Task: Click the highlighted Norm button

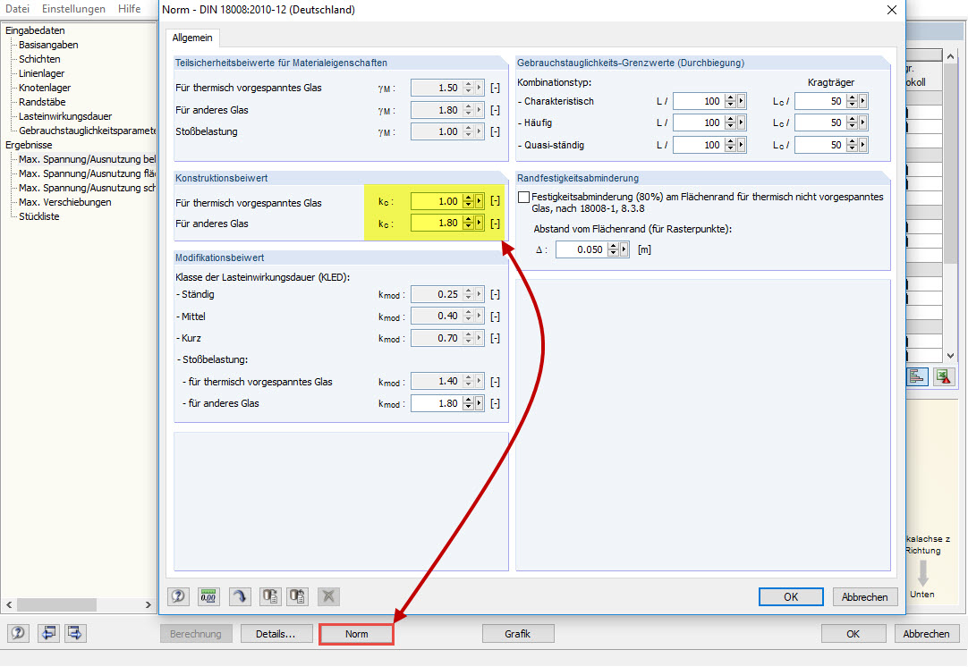Action: point(356,634)
